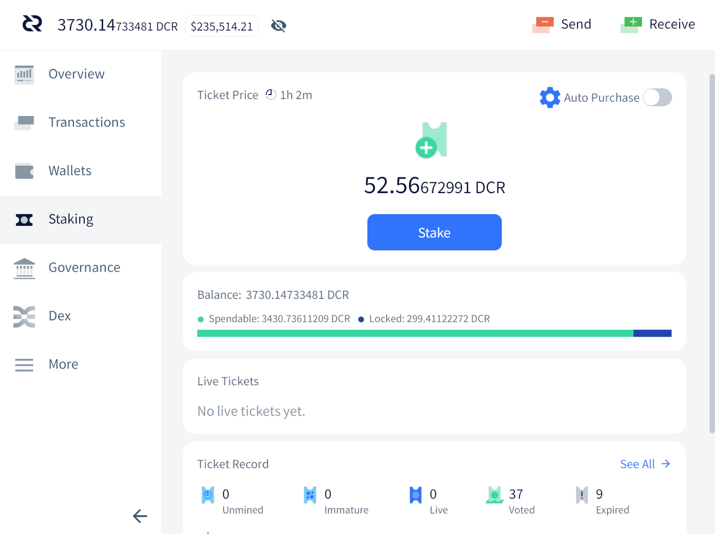Click the green Spendable legend dot

201,319
